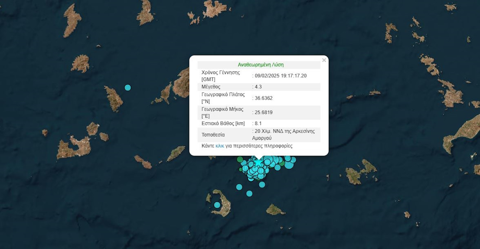Click the magnitude value 4.3
Viewport: 480px width, 249px height.
tap(258, 87)
